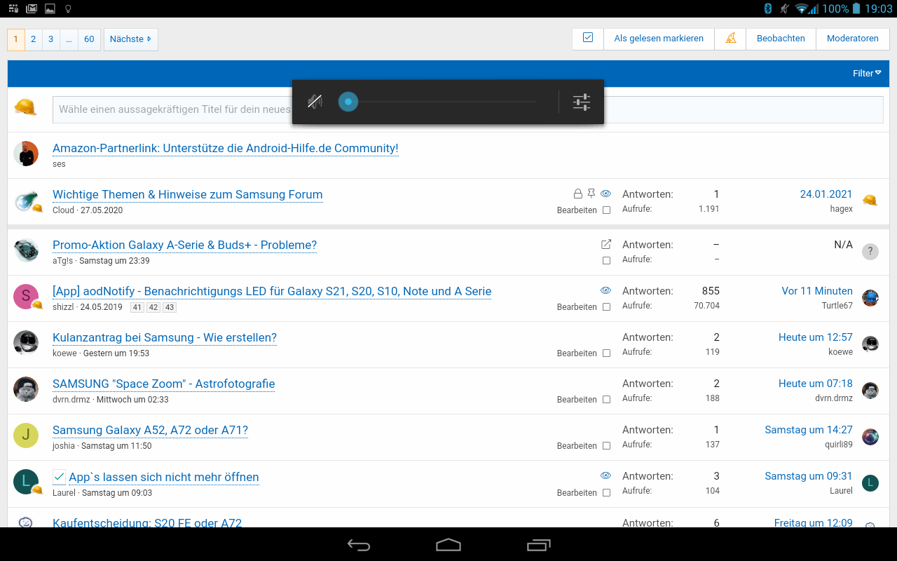Viewport: 897px width, 561px height.
Task: Tick checkbox for aodNotify thread
Action: pos(606,307)
